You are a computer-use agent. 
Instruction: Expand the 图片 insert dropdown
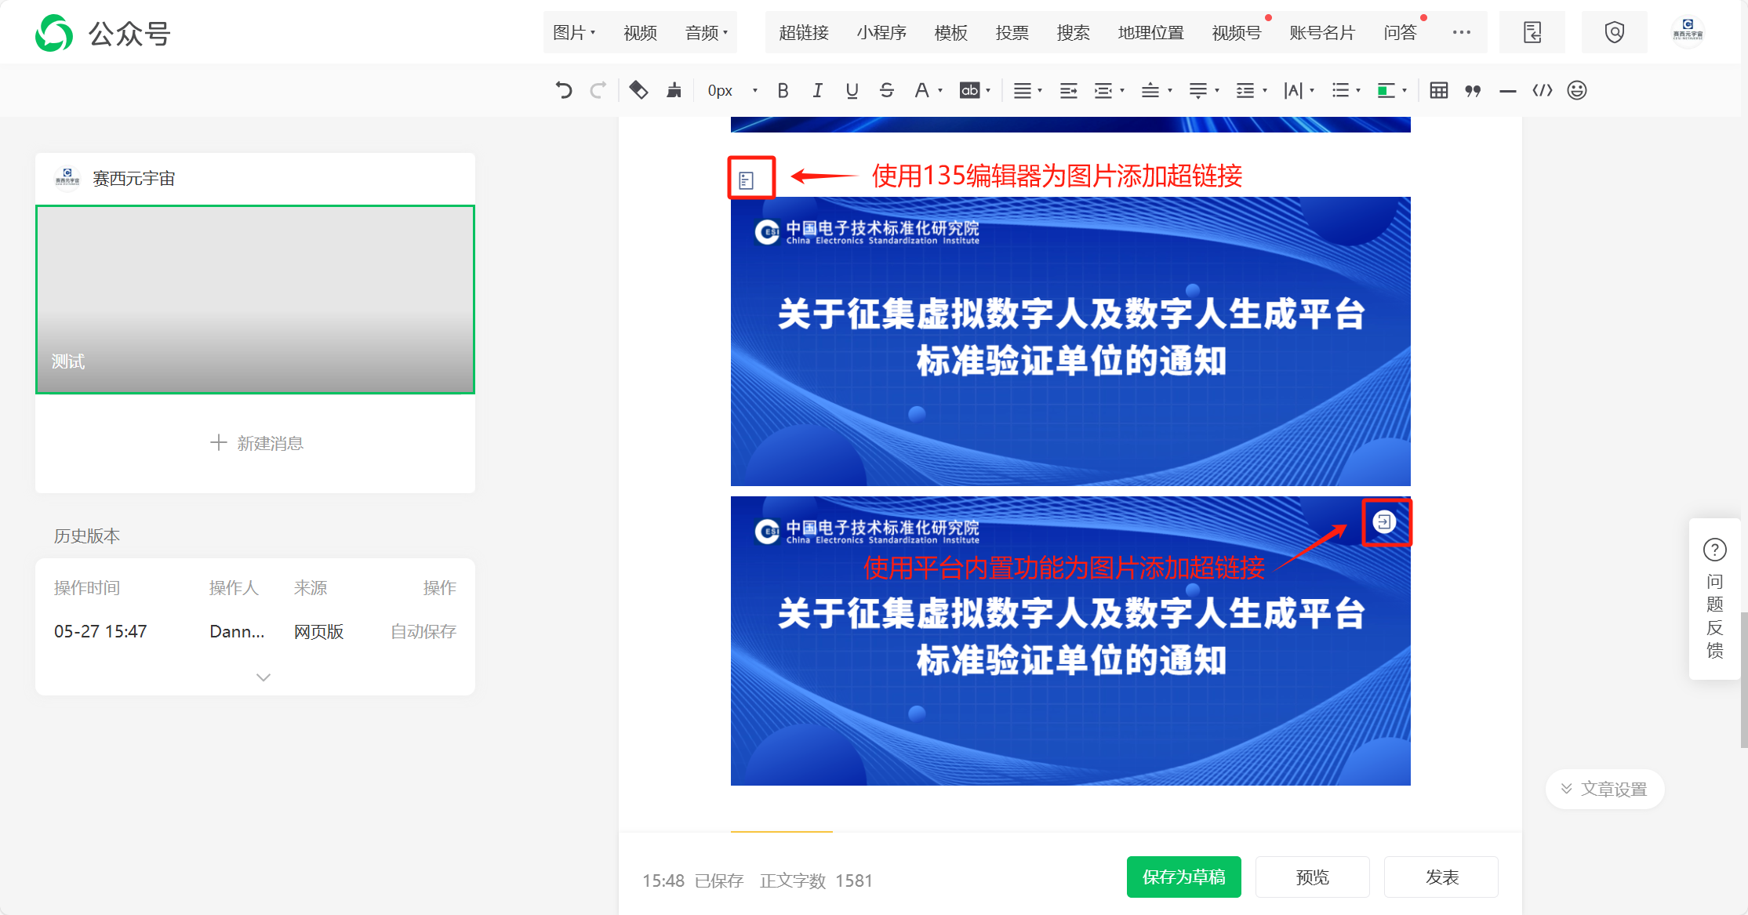[574, 32]
